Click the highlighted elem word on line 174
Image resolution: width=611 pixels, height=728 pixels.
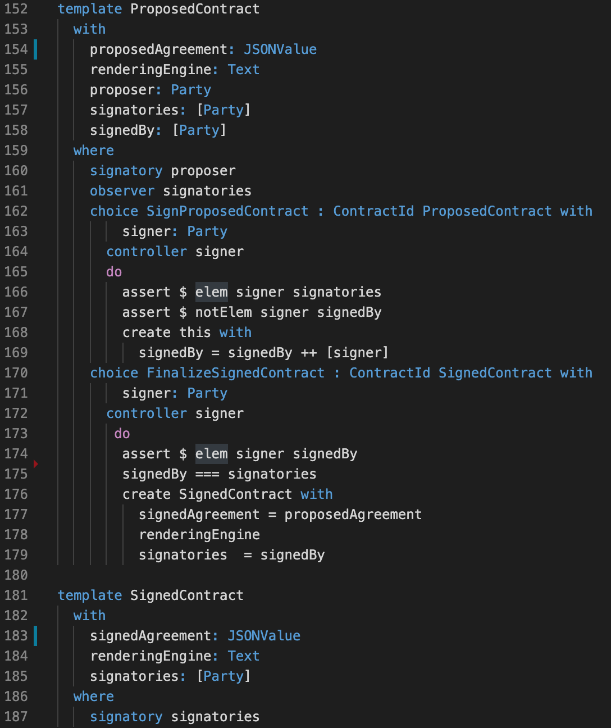[212, 454]
